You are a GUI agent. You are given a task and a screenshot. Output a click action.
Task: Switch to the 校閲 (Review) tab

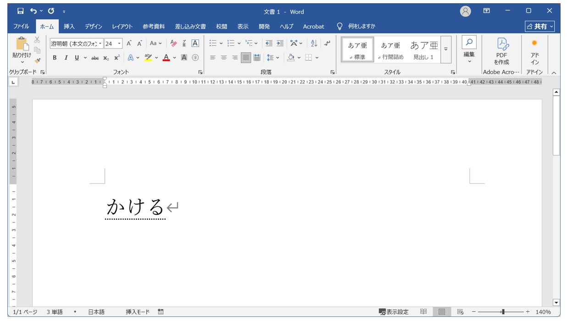point(222,27)
